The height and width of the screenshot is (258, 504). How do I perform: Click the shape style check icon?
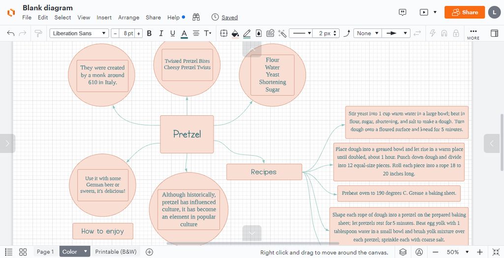(x=270, y=33)
